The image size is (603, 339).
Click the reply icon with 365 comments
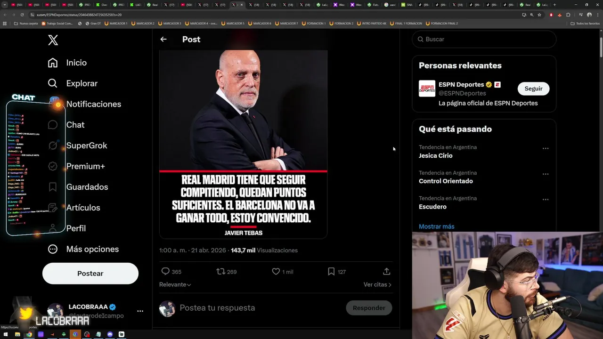(165, 271)
